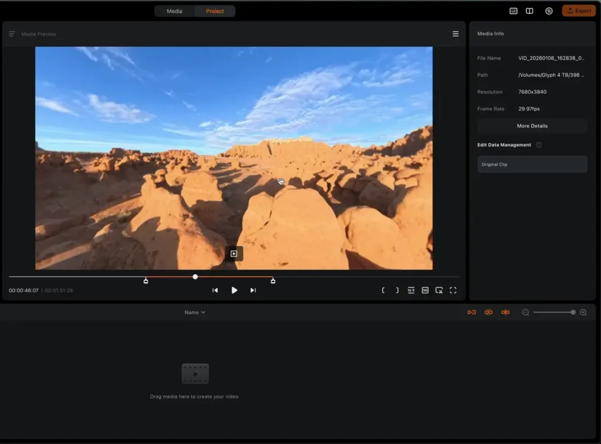The width and height of the screenshot is (601, 444).
Task: Switch to the Media tab
Action: (174, 11)
